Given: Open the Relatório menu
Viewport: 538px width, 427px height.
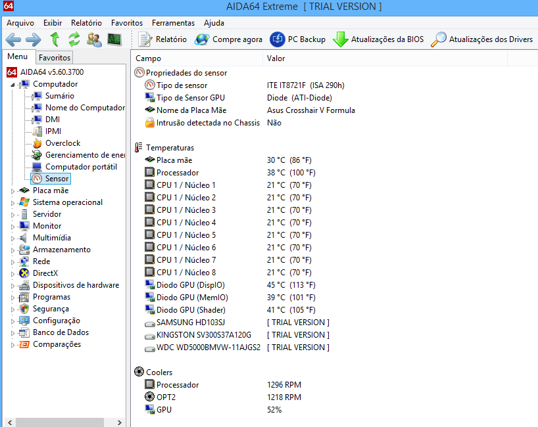Looking at the screenshot, I should (86, 23).
